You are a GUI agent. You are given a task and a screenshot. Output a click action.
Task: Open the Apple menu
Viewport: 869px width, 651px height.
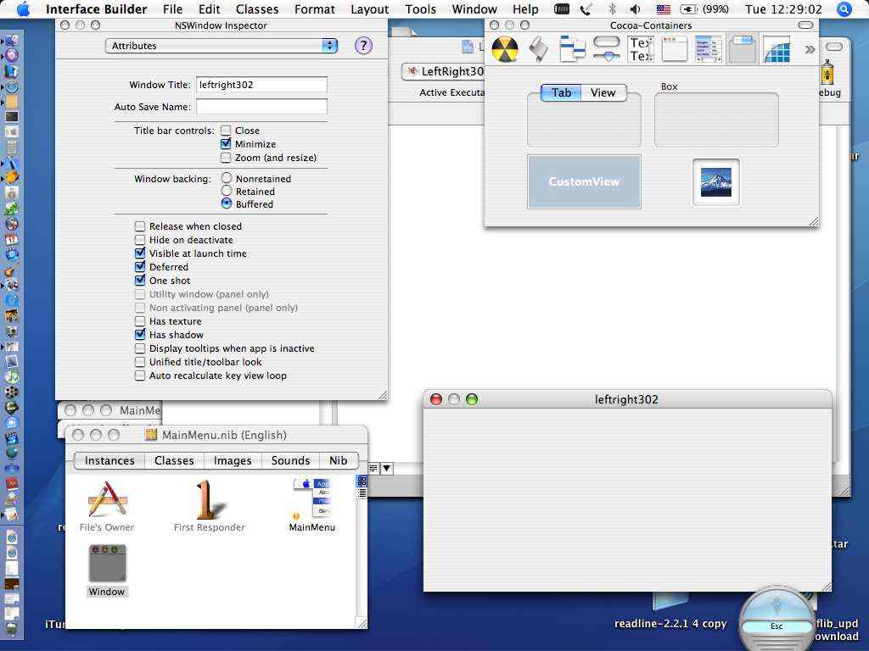point(23,9)
